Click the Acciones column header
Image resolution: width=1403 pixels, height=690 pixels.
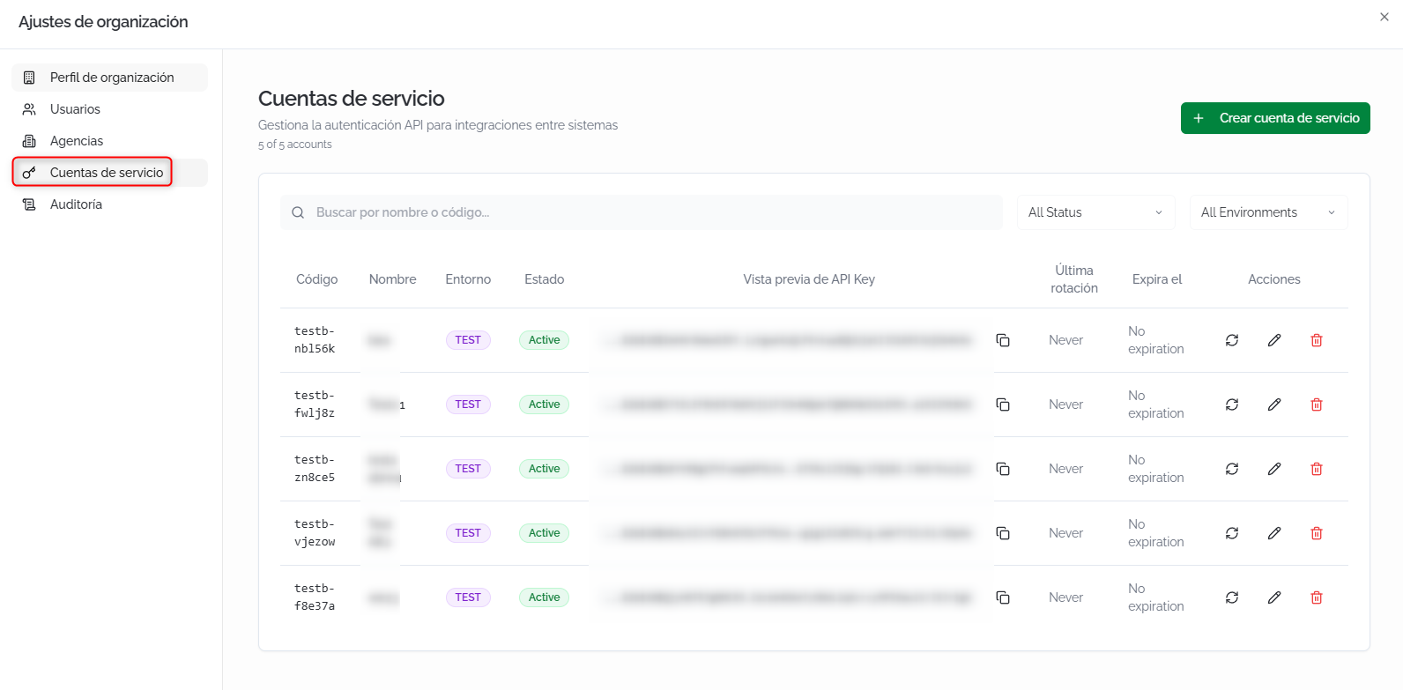[1274, 279]
